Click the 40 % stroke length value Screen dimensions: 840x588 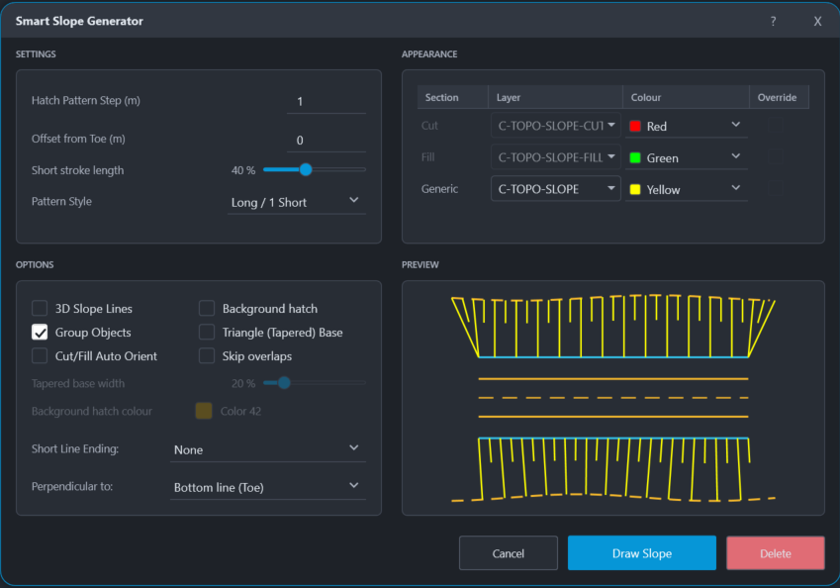click(x=243, y=170)
